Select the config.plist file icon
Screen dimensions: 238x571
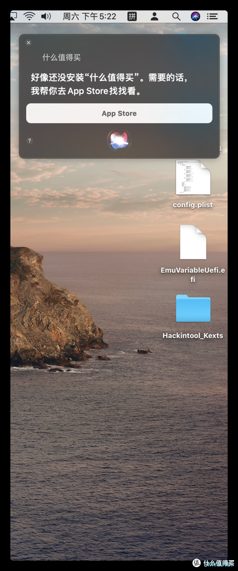click(193, 177)
